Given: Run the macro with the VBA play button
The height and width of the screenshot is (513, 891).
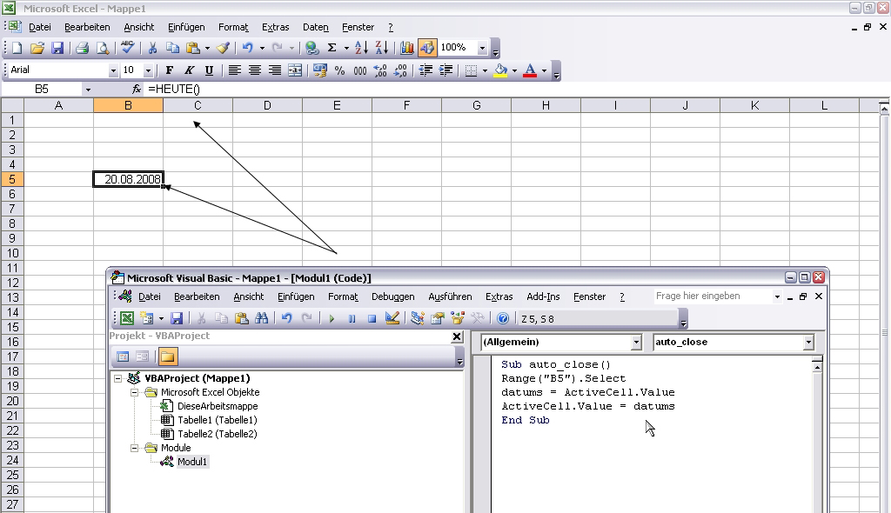Looking at the screenshot, I should point(332,319).
